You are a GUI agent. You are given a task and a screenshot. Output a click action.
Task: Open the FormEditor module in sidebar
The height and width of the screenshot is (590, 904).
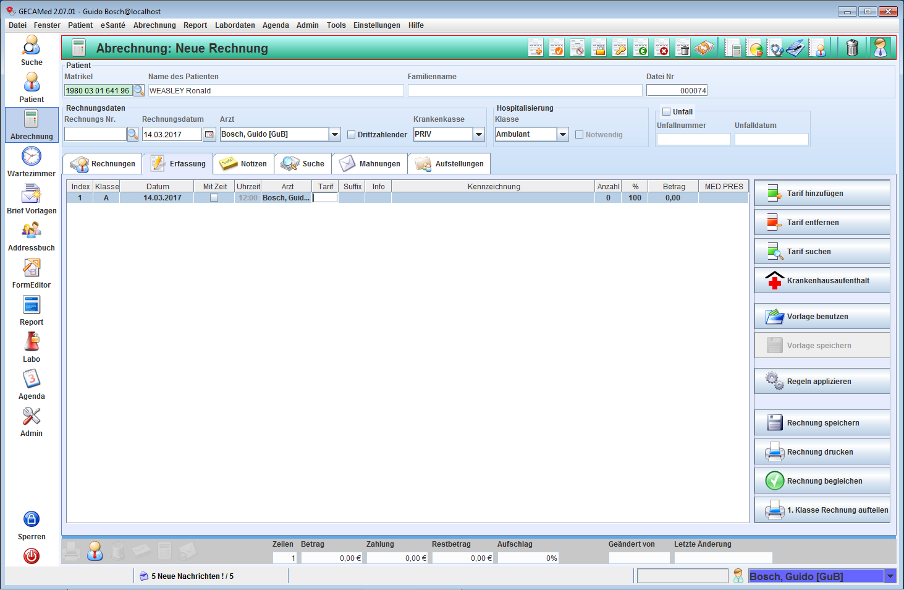[32, 273]
